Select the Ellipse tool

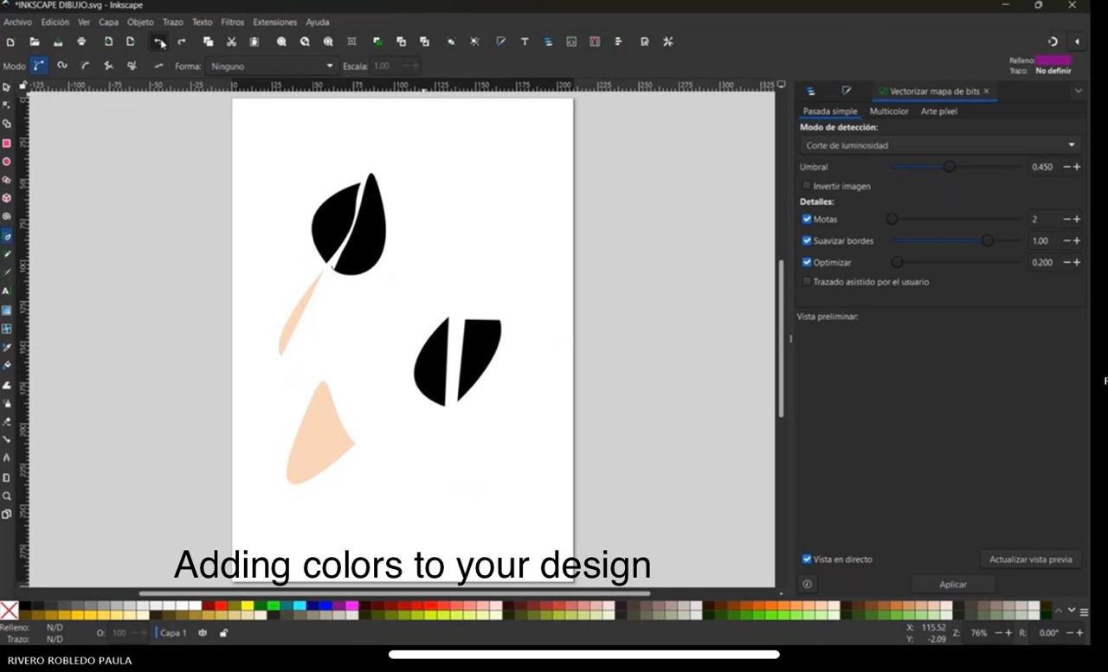coord(7,162)
